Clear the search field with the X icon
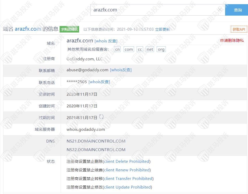This screenshot has width=248, height=194. [x=220, y=10]
